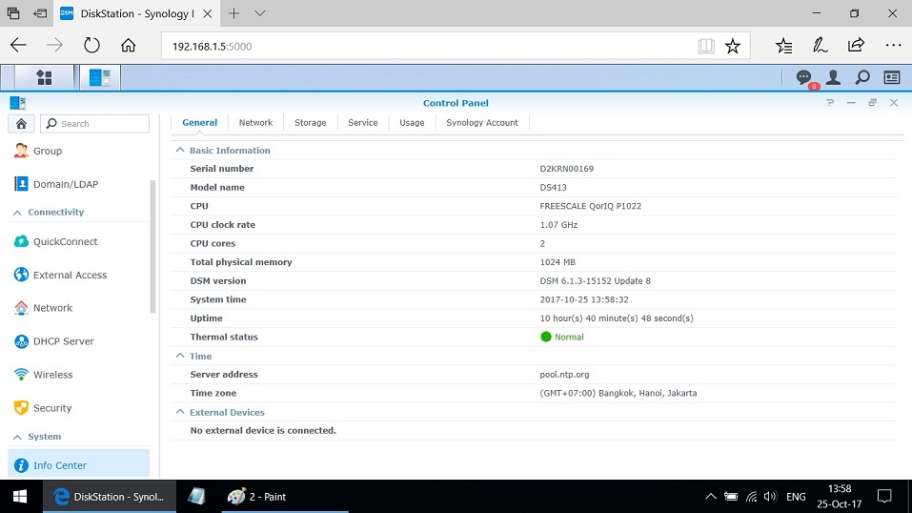
Task: Click the serial number value D2KRN00169
Action: tap(566, 168)
